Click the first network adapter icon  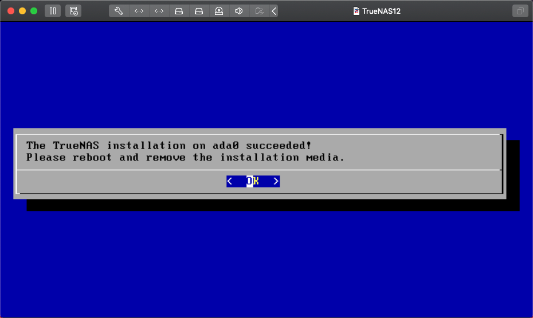(139, 11)
